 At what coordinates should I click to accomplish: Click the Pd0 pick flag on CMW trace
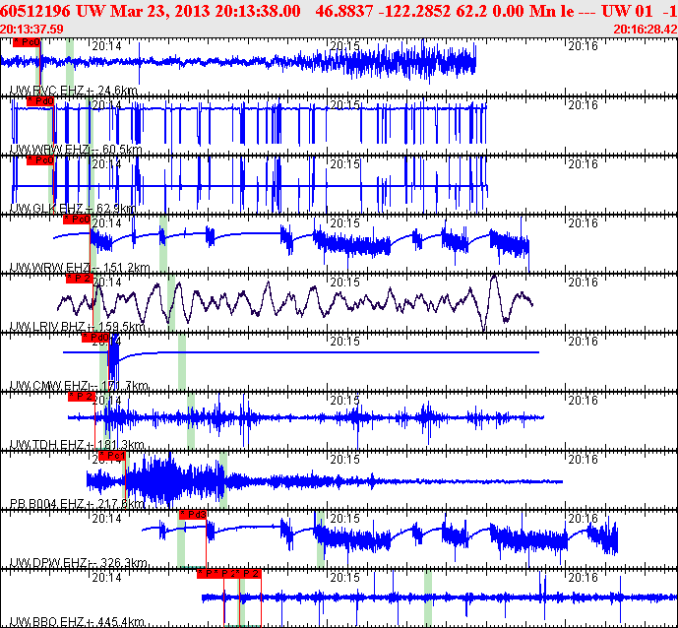95,338
